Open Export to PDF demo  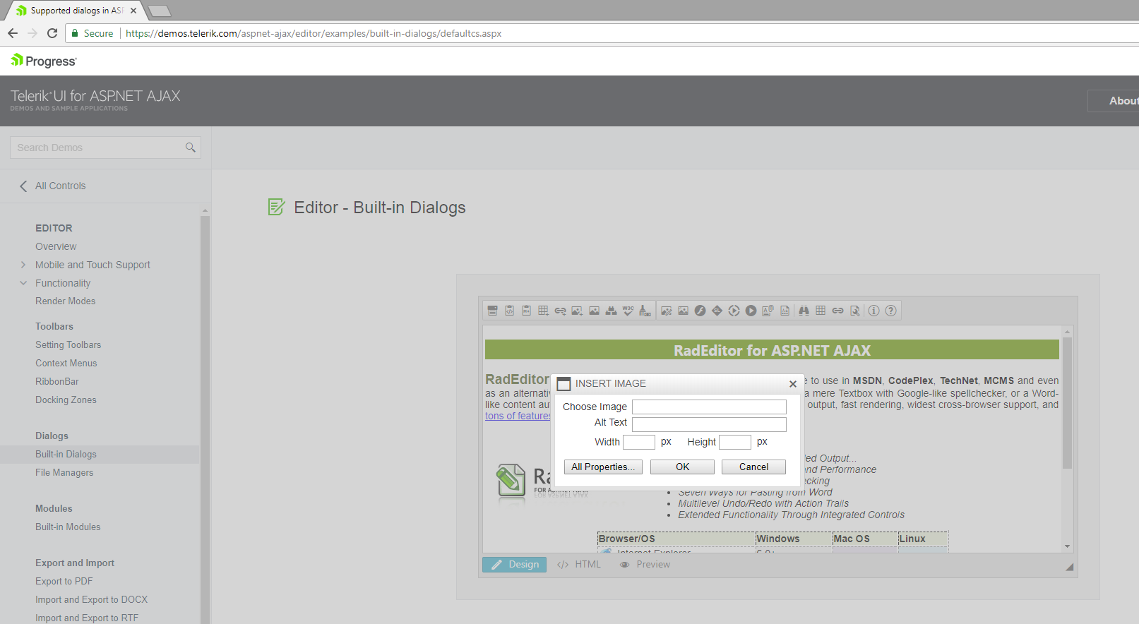64,582
